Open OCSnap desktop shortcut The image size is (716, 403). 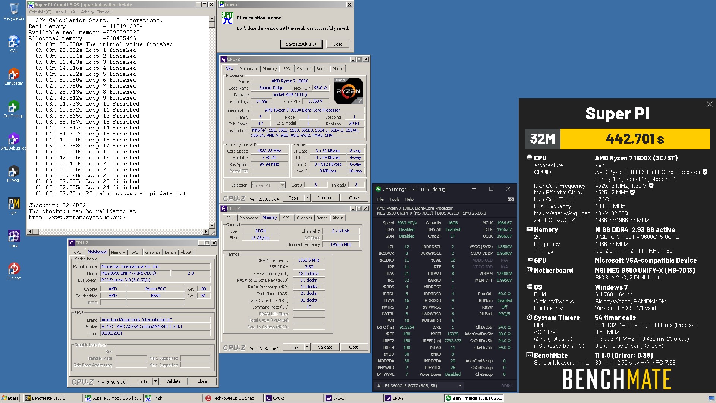(x=13, y=271)
